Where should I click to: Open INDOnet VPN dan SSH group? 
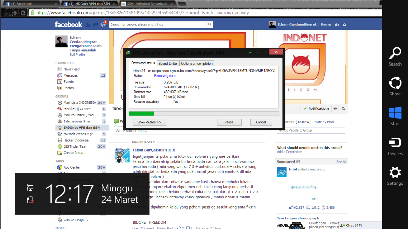point(82,128)
